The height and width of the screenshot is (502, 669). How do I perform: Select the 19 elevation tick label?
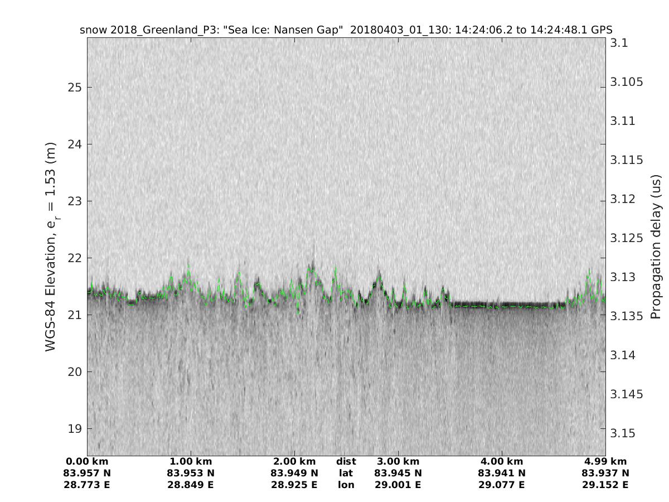75,429
